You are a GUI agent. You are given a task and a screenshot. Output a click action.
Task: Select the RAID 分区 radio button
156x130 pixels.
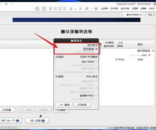point(96,62)
